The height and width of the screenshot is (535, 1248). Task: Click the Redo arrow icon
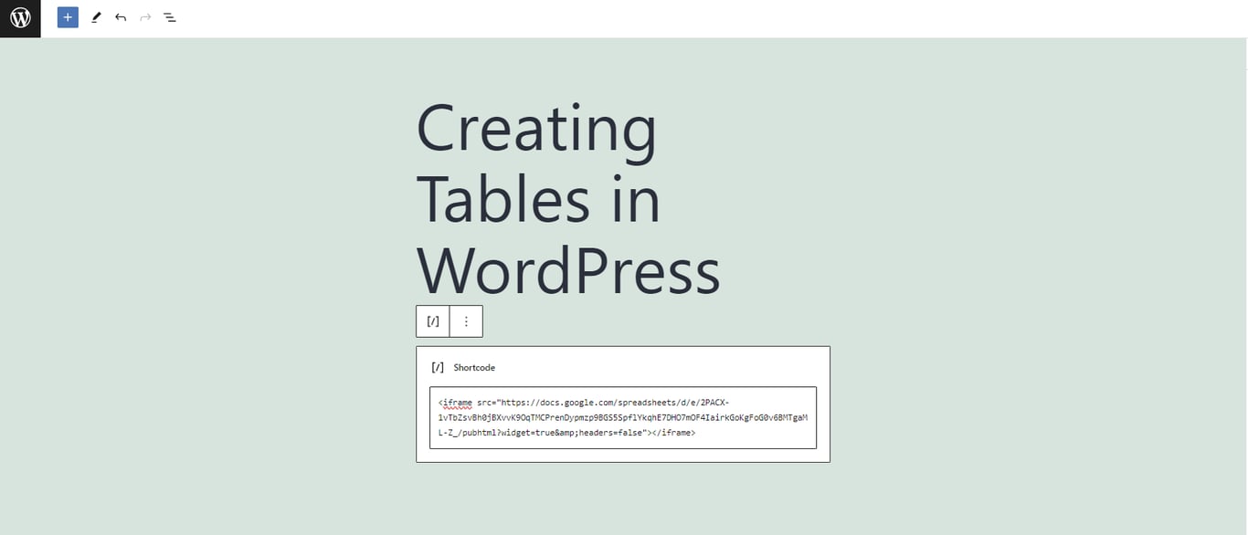(x=144, y=16)
